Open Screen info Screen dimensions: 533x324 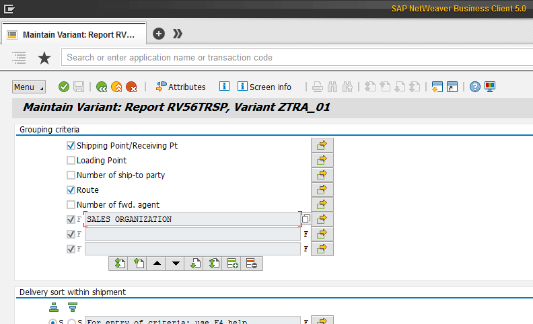click(264, 87)
